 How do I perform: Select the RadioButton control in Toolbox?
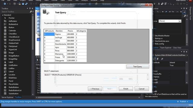[14, 87]
